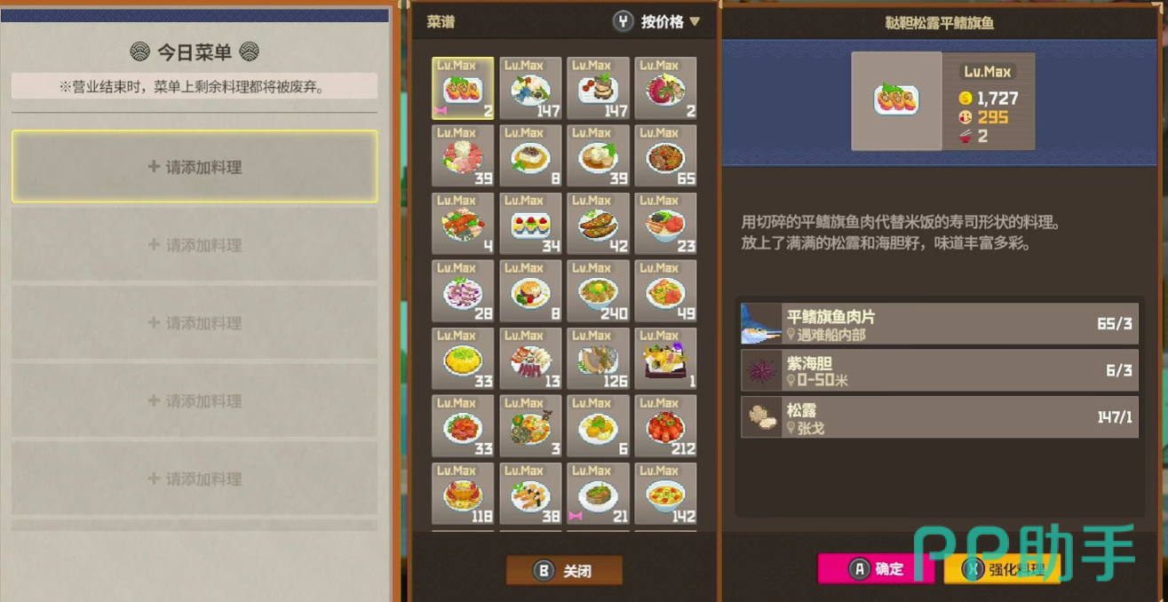Image resolution: width=1168 pixels, height=602 pixels.
Task: Click the second 请添加料理 empty slot
Action: click(195, 244)
